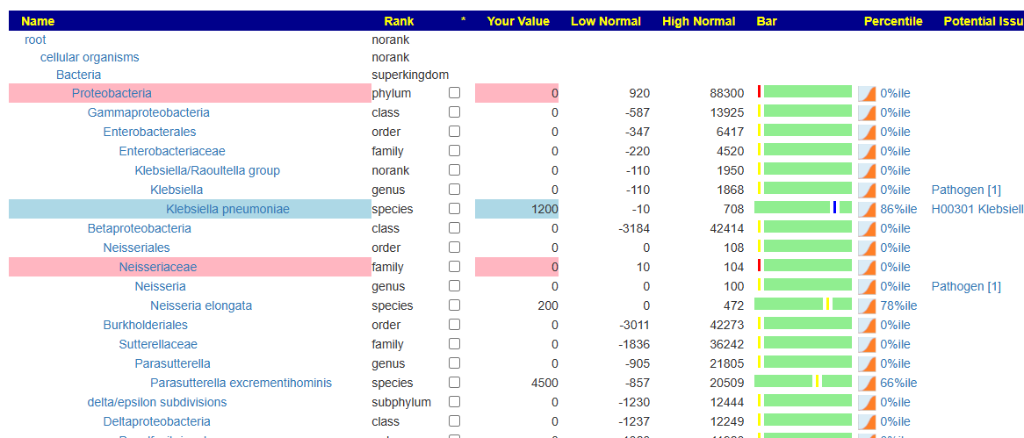The image size is (1024, 438).
Task: Check the Betaproteobacteria row checkbox
Action: pos(455,228)
